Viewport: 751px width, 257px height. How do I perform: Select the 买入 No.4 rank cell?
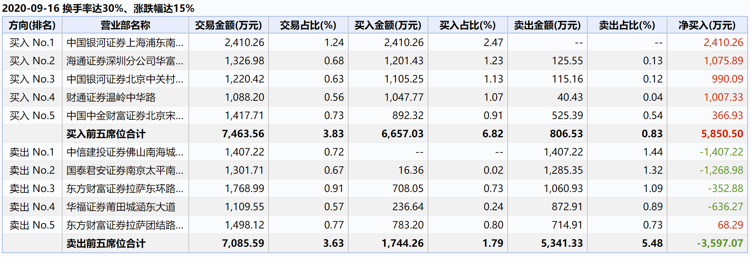(x=32, y=97)
